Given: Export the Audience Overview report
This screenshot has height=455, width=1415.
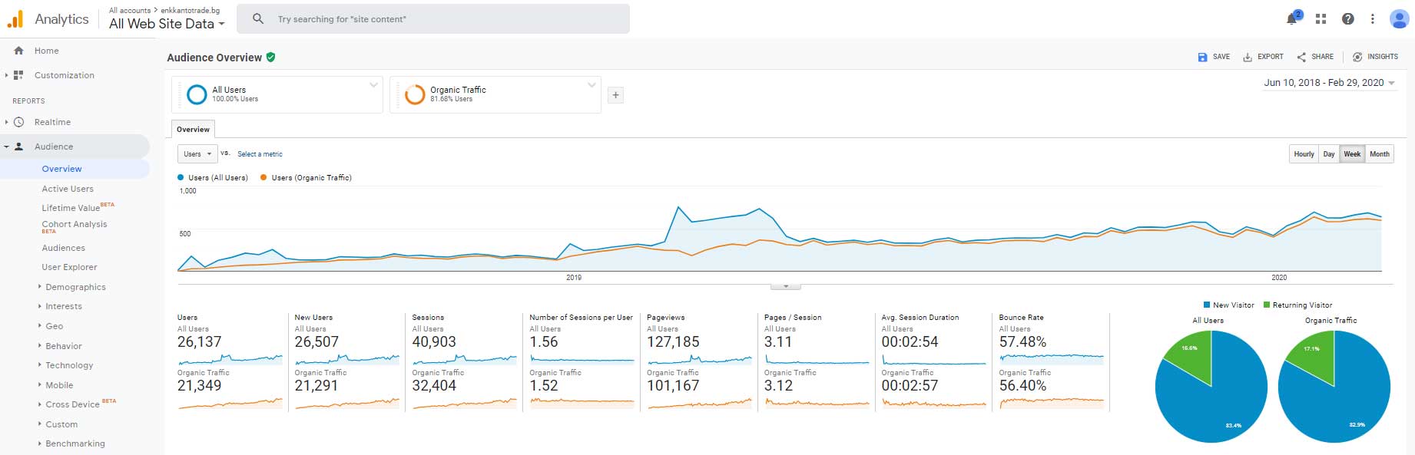Looking at the screenshot, I should [x=1263, y=57].
